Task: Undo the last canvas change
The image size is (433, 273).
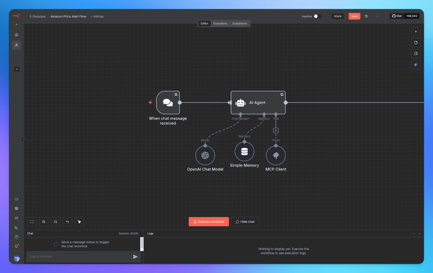Action: coord(67,222)
